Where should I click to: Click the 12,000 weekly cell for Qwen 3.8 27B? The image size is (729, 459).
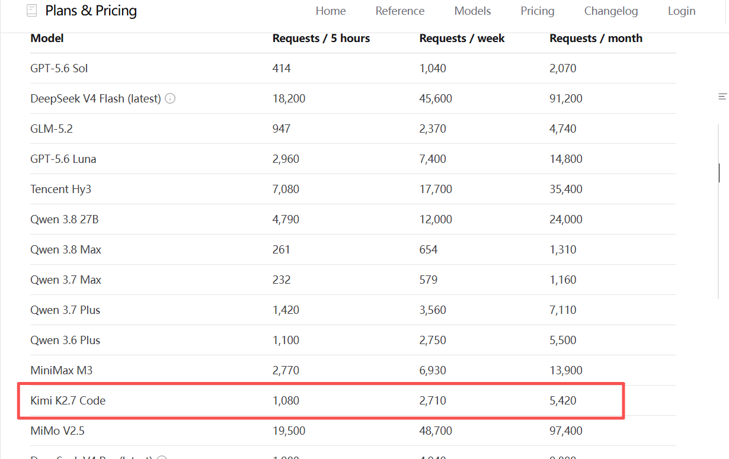click(436, 219)
